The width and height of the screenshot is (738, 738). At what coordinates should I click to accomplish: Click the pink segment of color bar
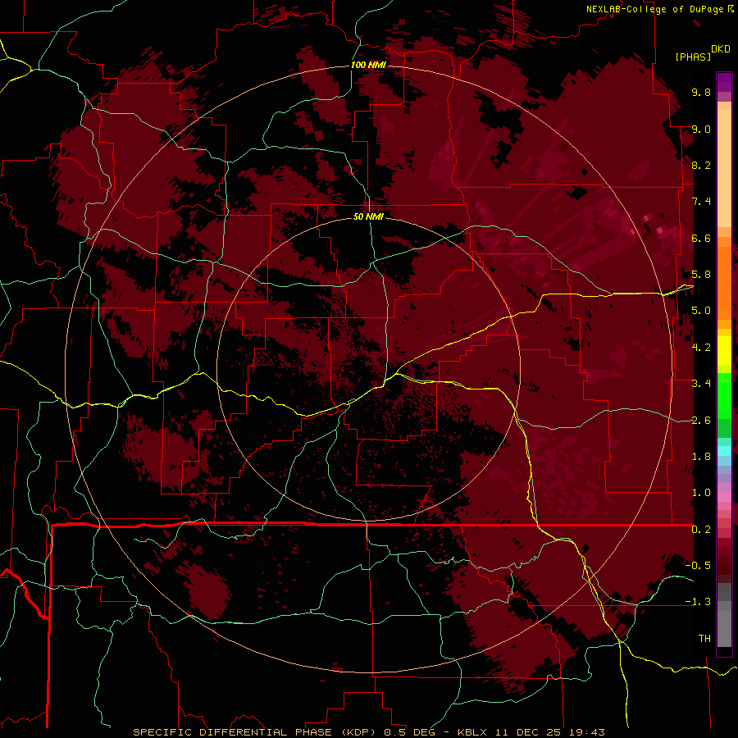724,497
